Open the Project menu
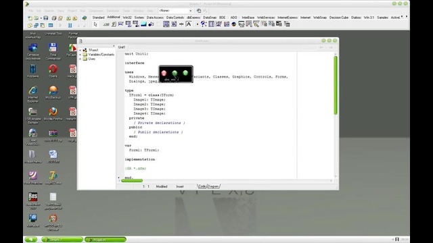Image resolution: width=433 pixels, height=243 pixels. [72, 11]
